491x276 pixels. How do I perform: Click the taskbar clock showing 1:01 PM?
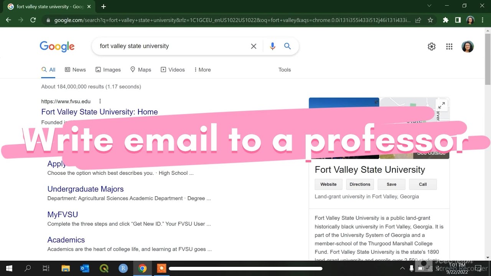[457, 268]
